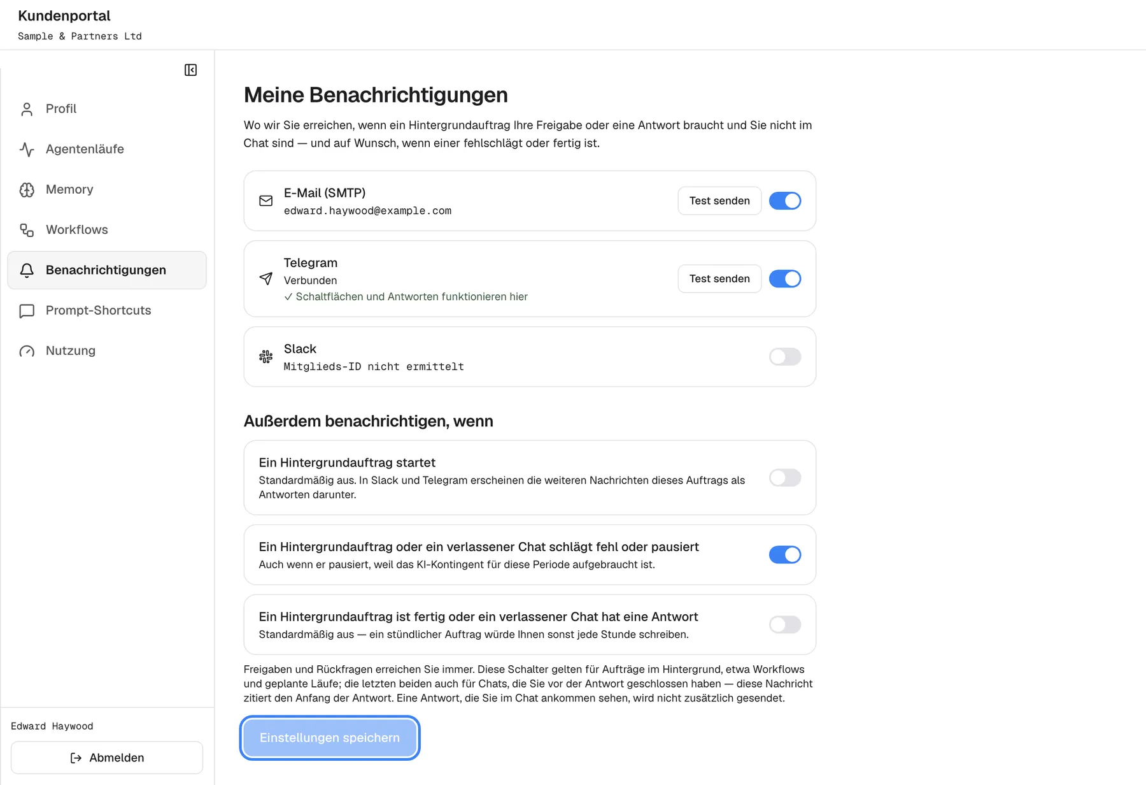The image size is (1146, 785).
Task: Click 'Mitglieds-ID nicht ermittelt' text
Action: point(374,367)
